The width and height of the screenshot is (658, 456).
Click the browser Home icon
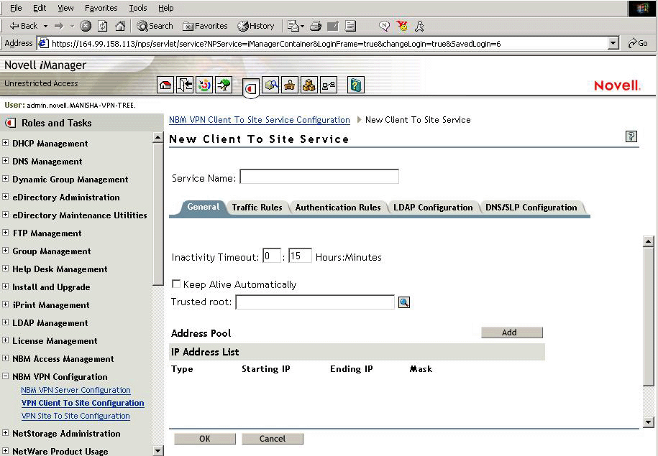[x=120, y=26]
